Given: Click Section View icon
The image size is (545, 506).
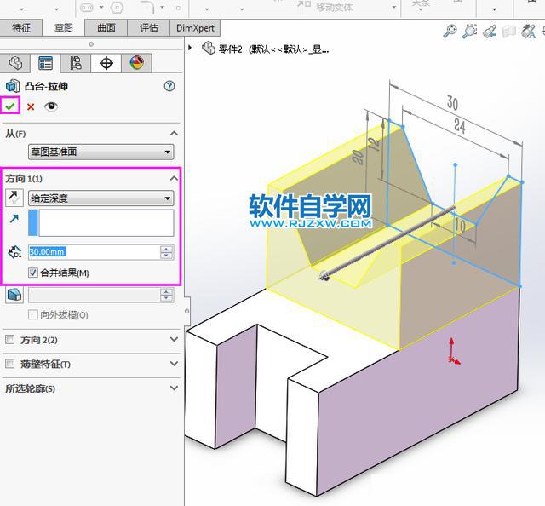Looking at the screenshot, I should tap(509, 32).
